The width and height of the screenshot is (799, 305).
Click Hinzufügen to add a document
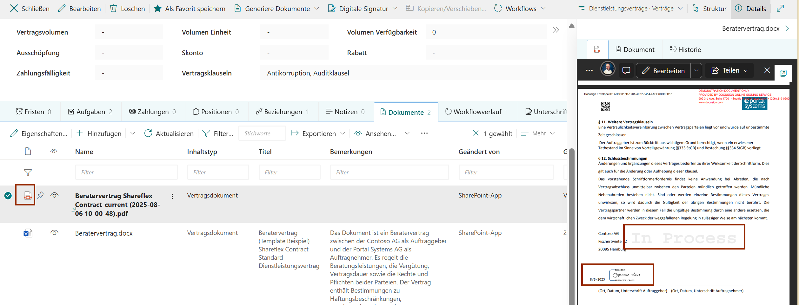point(99,133)
